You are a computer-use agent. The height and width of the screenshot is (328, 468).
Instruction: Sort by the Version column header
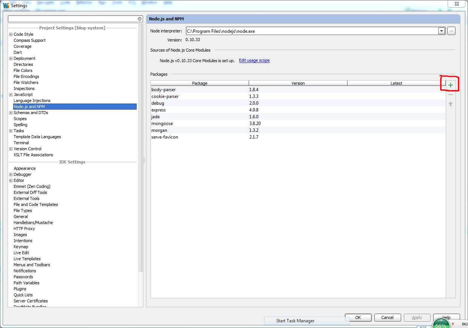pos(298,83)
